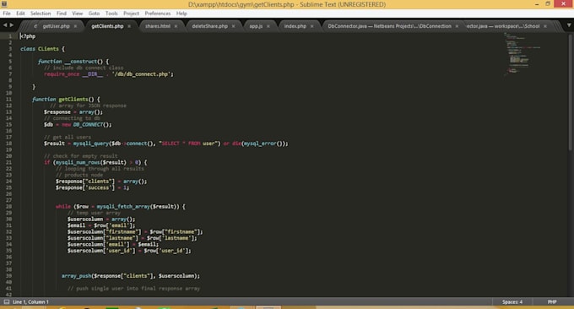Click the 'Line 1, Column 1' status text
Viewport: 574px width, 309px height.
(x=30, y=302)
